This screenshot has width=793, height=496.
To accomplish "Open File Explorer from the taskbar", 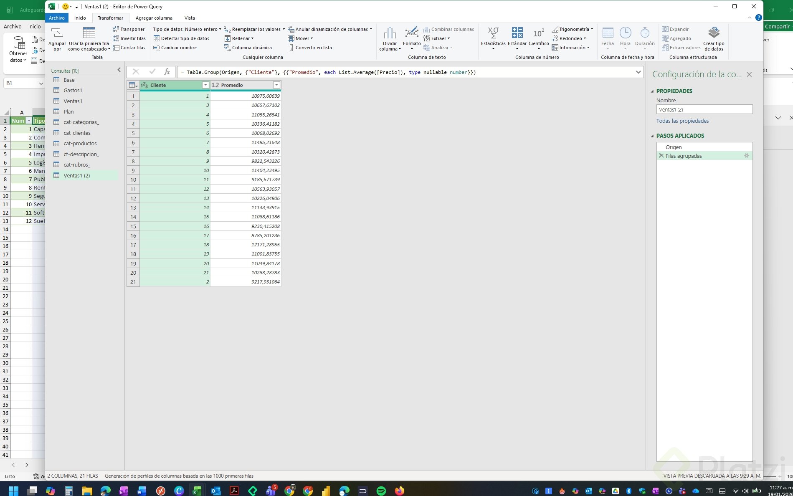I will point(87,491).
